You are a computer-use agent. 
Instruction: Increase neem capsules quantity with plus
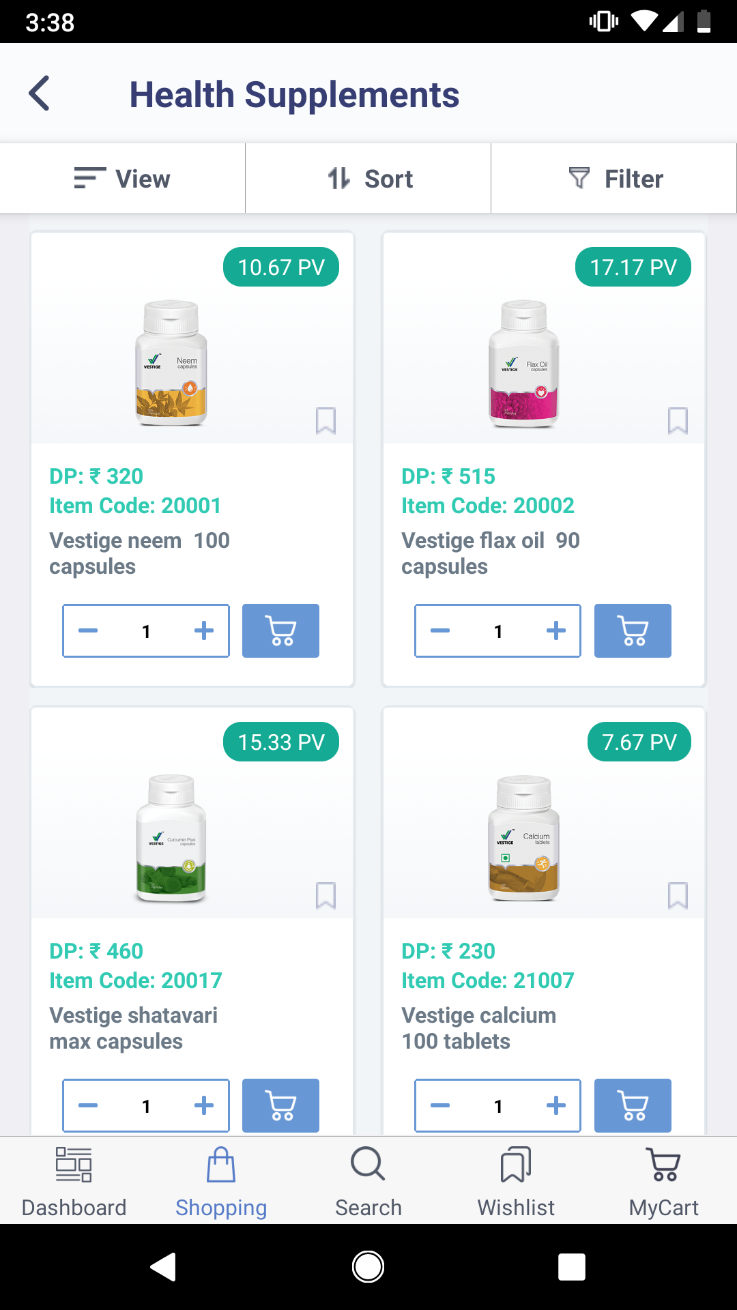click(x=204, y=630)
